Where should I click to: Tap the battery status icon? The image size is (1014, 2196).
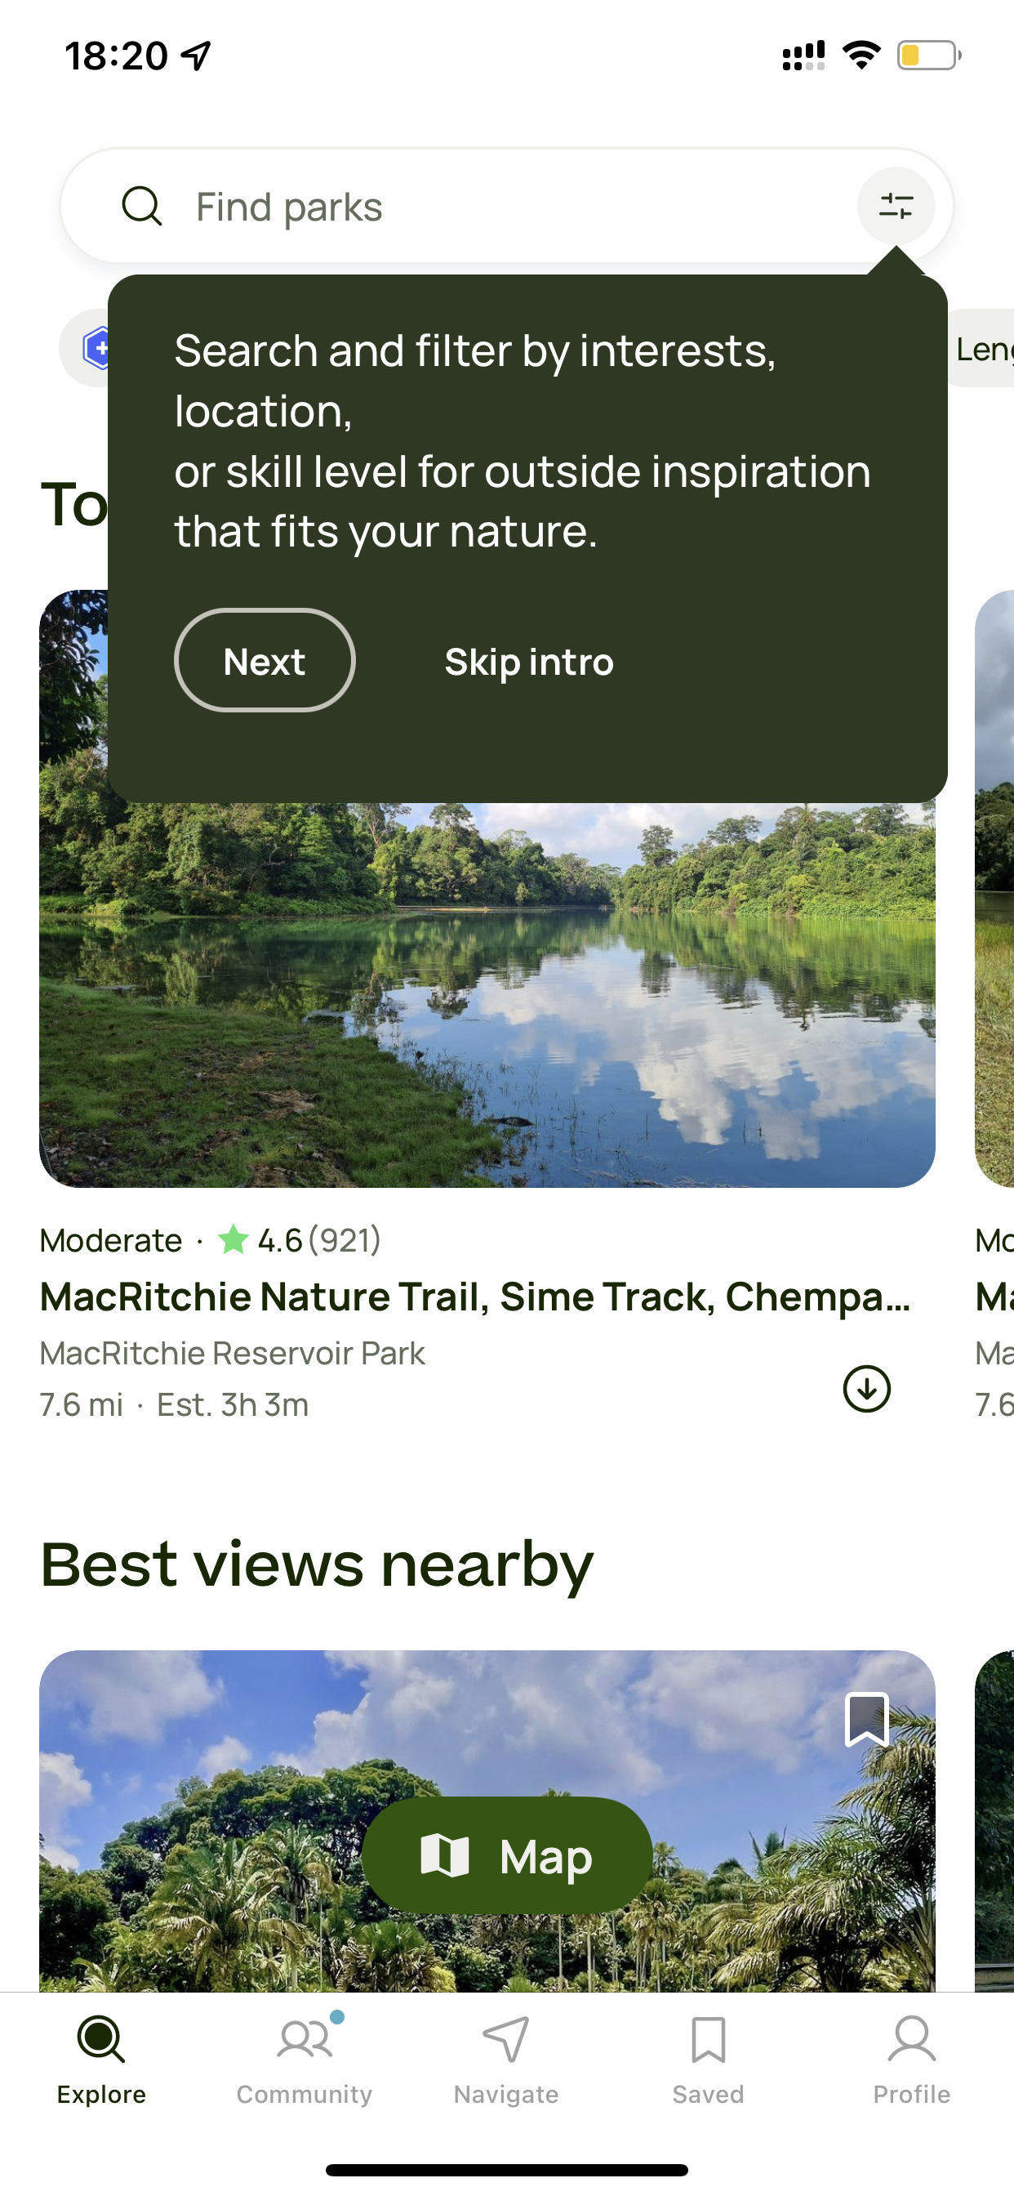click(x=929, y=56)
